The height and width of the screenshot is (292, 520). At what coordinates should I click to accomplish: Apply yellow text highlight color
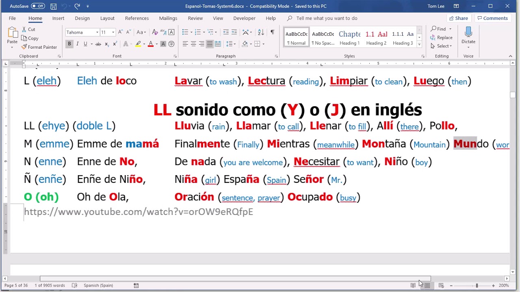point(138,44)
